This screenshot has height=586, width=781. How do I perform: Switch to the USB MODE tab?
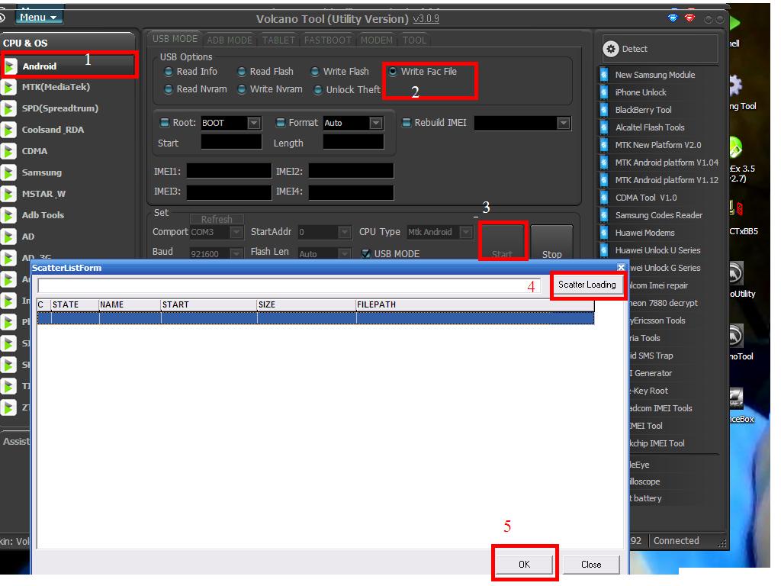175,39
